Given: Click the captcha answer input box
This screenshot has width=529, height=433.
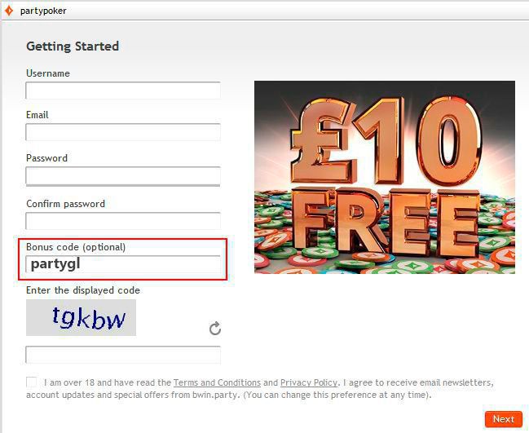Looking at the screenshot, I should [123, 355].
